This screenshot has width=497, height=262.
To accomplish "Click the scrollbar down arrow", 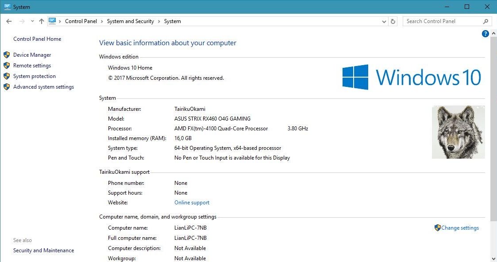I will (493, 259).
